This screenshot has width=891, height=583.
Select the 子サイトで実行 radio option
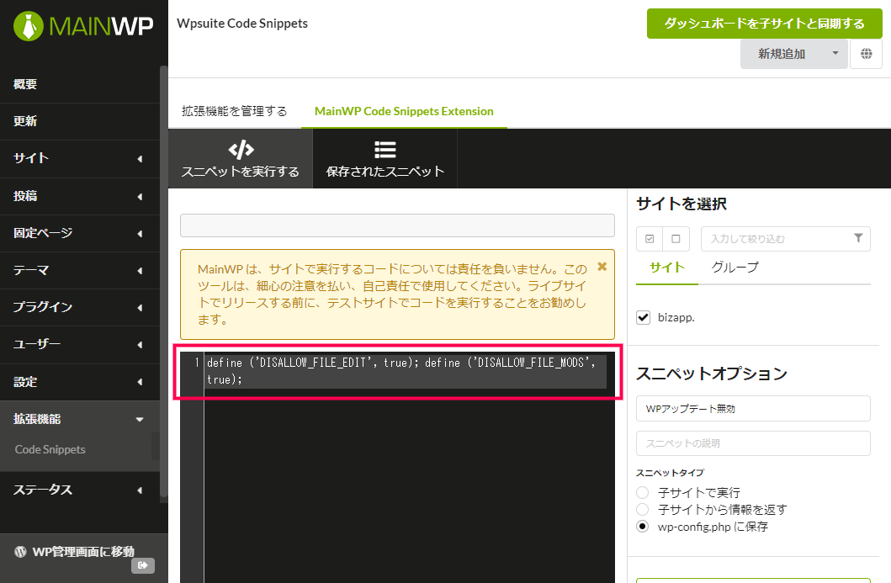pyautogui.click(x=642, y=492)
